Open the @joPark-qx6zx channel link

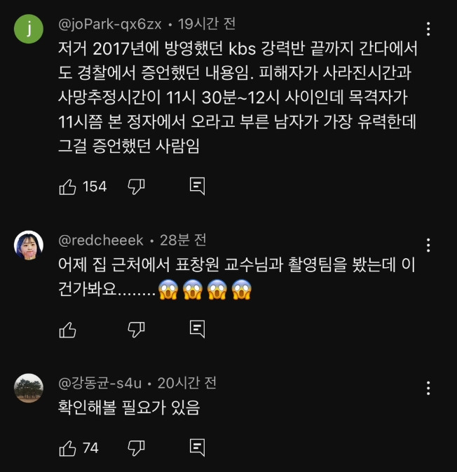110,24
